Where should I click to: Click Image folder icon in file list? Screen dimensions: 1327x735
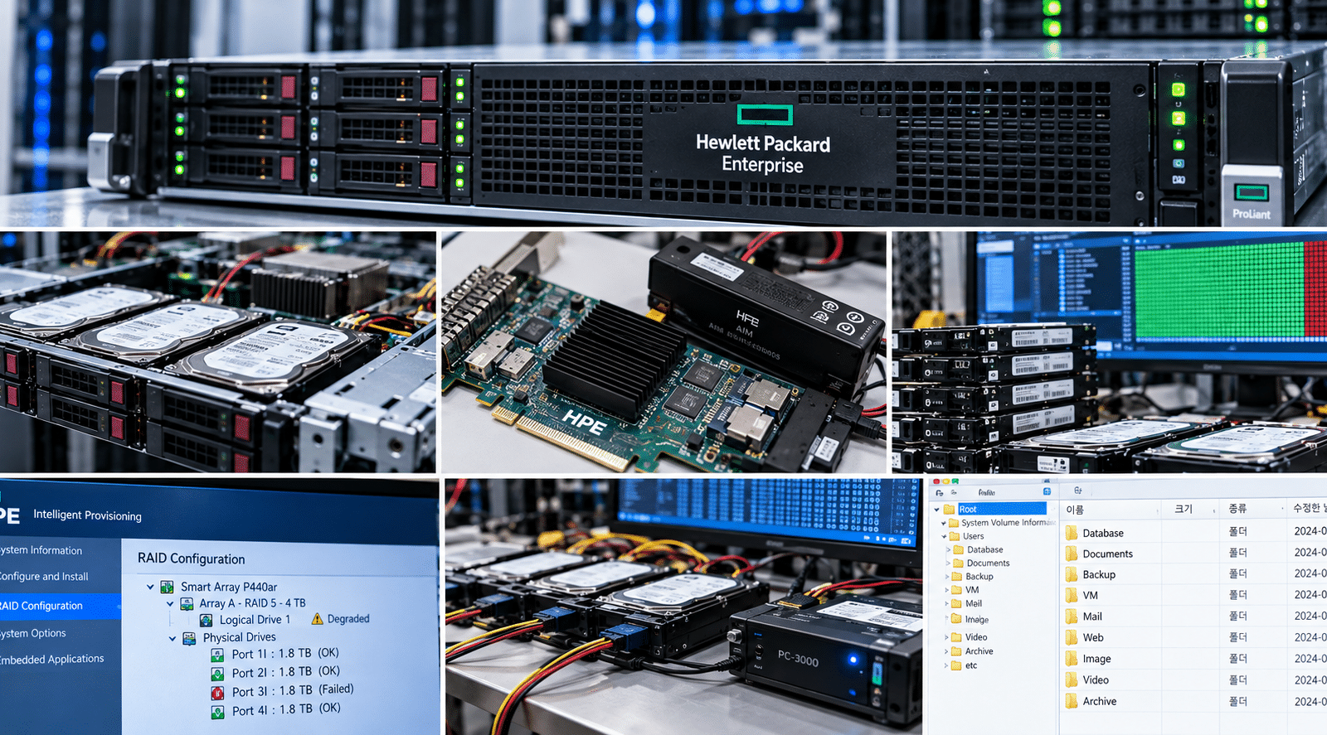[x=1072, y=659]
